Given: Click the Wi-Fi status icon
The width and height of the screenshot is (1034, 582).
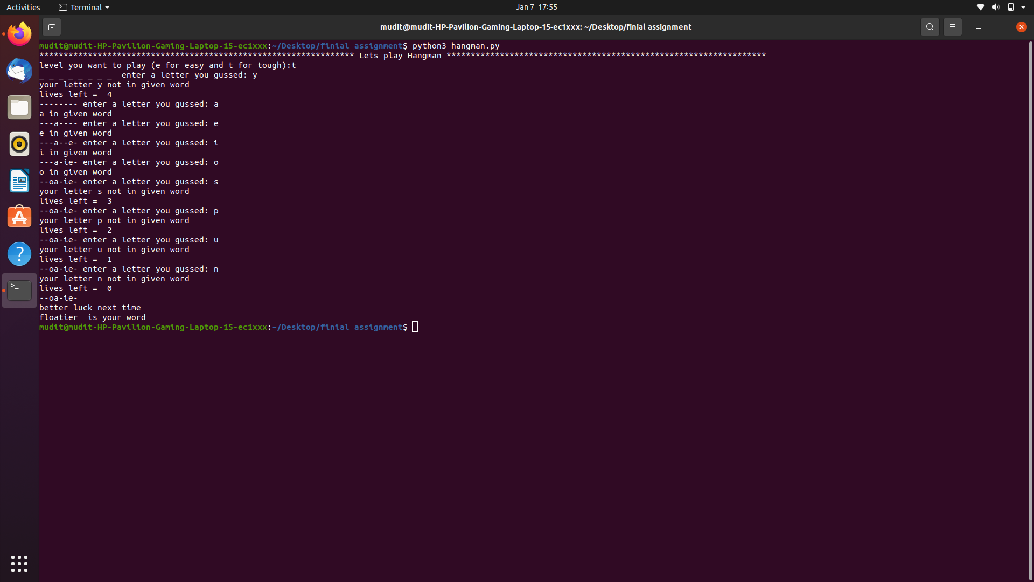Looking at the screenshot, I should (980, 7).
